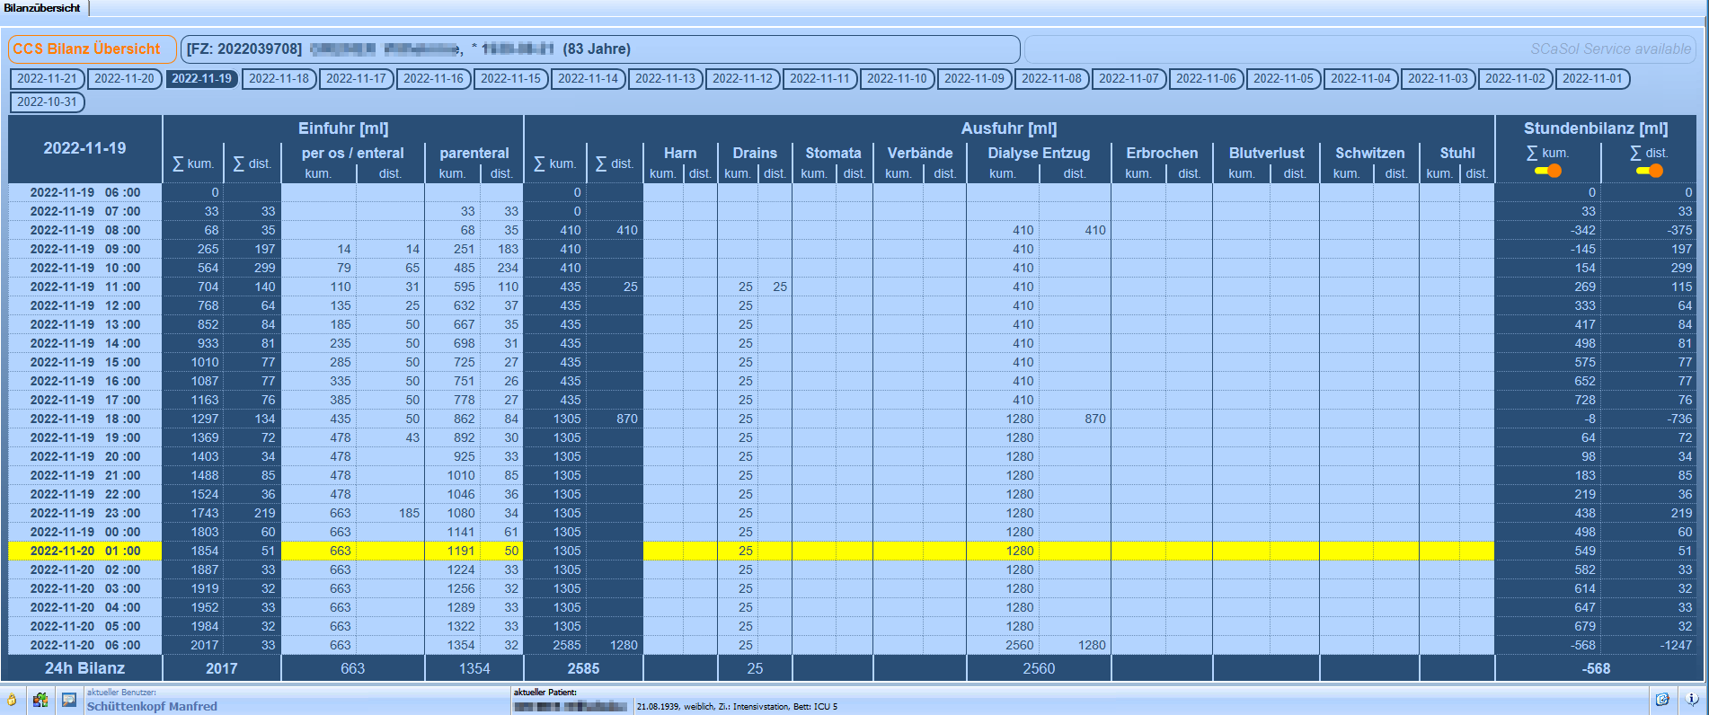Open the 2022-11-06 date tab
This screenshot has height=715, width=1709.
1206,79
